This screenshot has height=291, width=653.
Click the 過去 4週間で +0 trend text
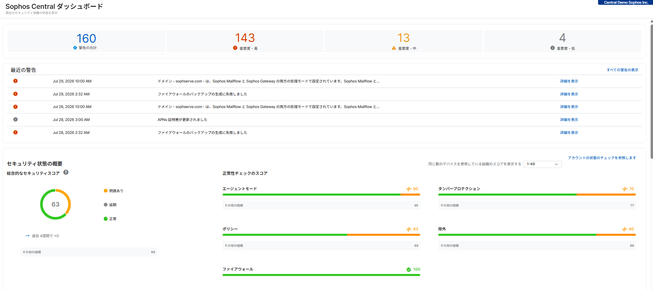(45, 236)
